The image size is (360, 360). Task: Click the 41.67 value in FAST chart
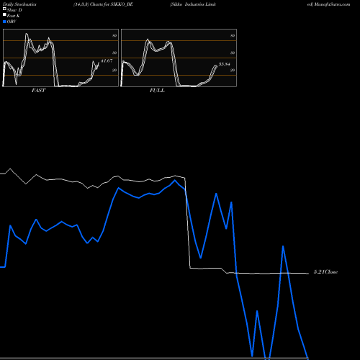point(107,60)
